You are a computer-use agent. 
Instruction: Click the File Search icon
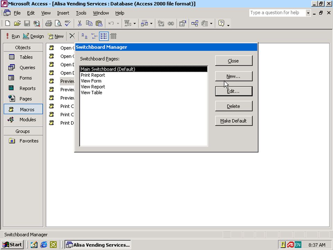(x=36, y=23)
